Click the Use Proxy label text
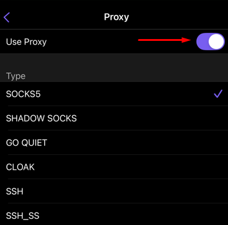Viewport: 228px width, 225px height. (26, 42)
